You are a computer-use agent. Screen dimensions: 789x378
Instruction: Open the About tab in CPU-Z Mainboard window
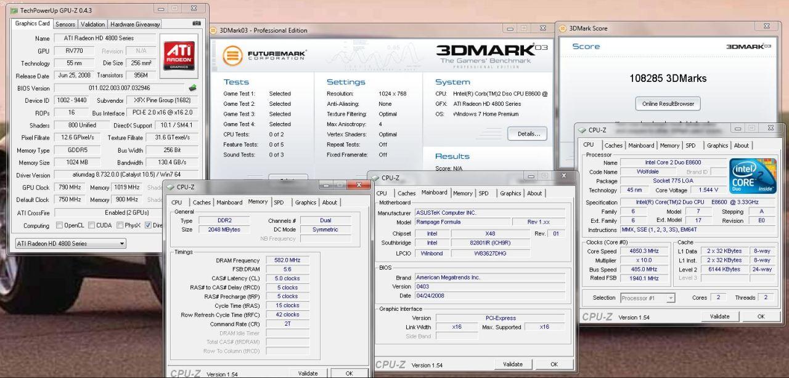(x=534, y=193)
